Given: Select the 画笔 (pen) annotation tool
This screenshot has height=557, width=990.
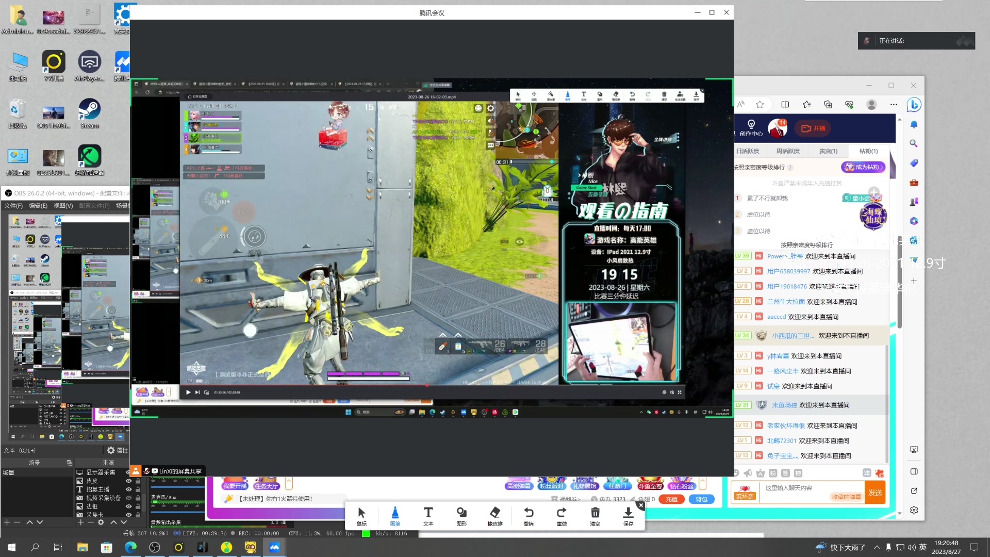Looking at the screenshot, I should [x=395, y=516].
